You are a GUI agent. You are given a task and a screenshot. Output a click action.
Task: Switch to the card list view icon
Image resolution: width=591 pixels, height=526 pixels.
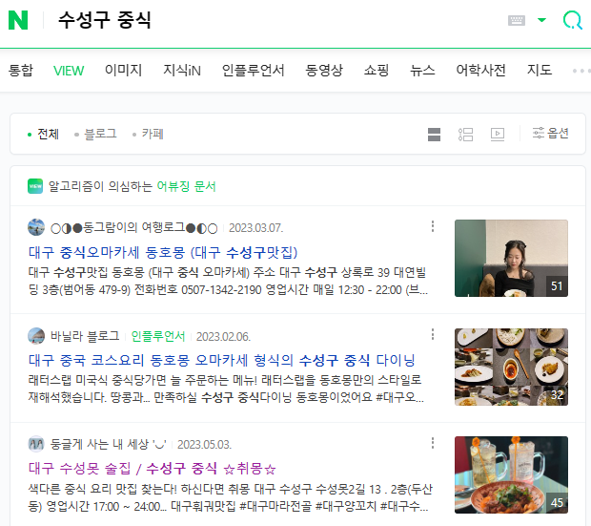point(435,135)
